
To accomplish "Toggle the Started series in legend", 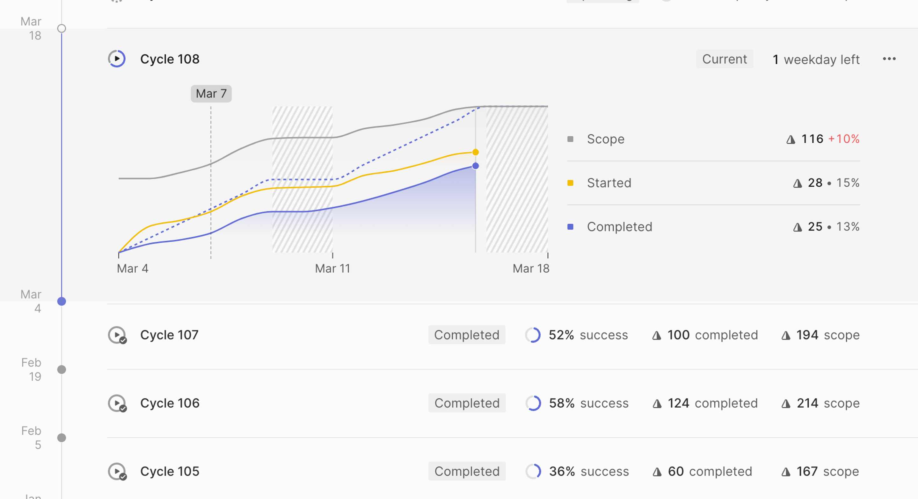I will [x=609, y=183].
